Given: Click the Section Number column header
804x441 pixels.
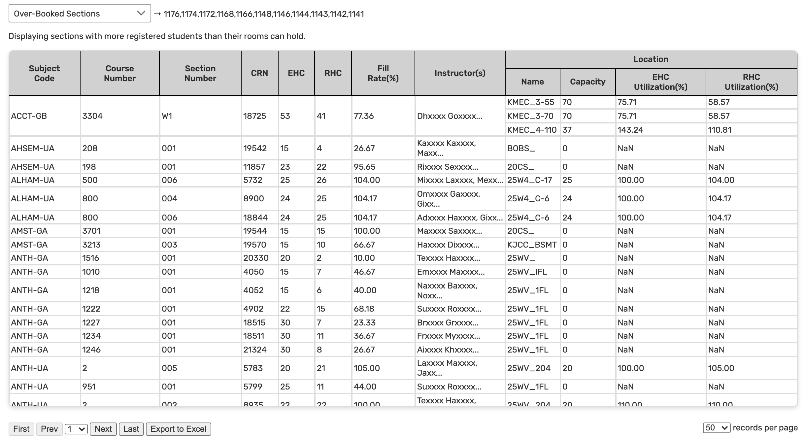Looking at the screenshot, I should [x=200, y=73].
